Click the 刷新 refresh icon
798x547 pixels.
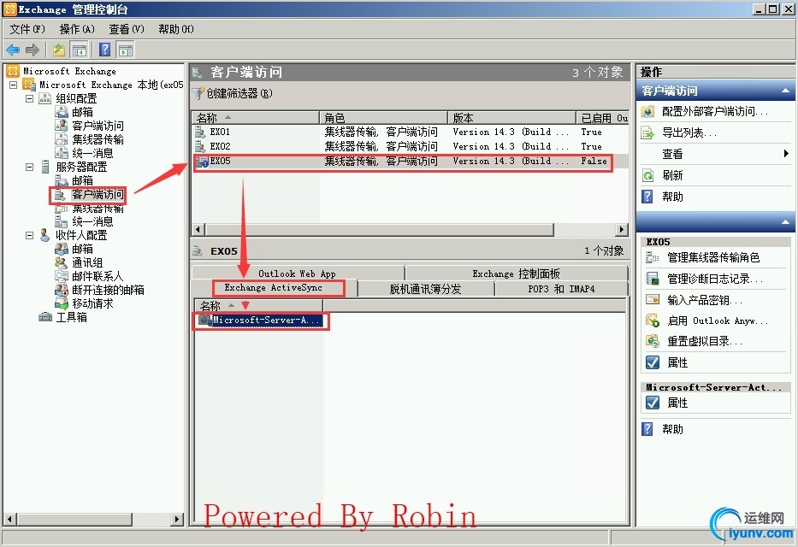point(647,175)
